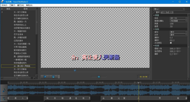Click the 遇 syllable block on the text track

point(70,98)
